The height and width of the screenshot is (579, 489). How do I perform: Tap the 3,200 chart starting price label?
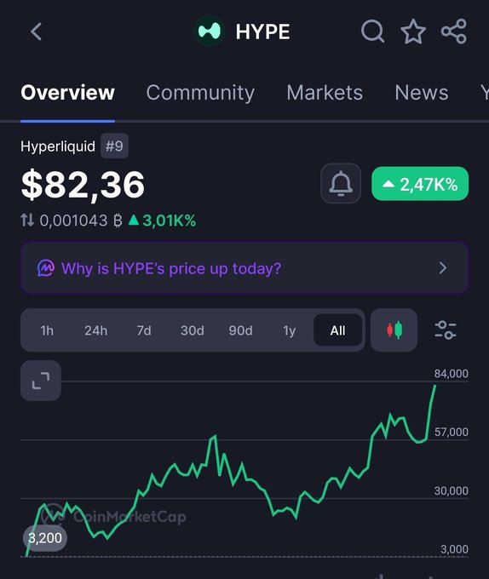point(45,537)
